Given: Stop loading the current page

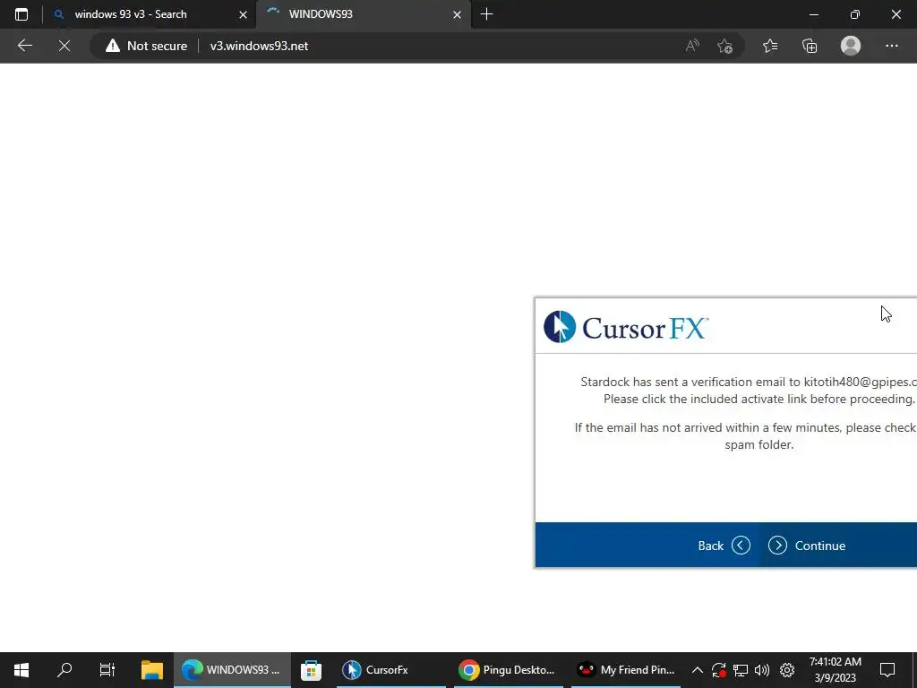Looking at the screenshot, I should coord(64,46).
